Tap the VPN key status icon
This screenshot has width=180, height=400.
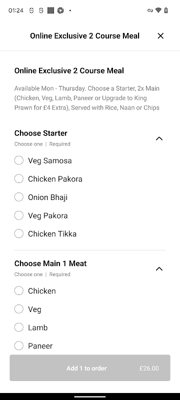click(x=150, y=10)
